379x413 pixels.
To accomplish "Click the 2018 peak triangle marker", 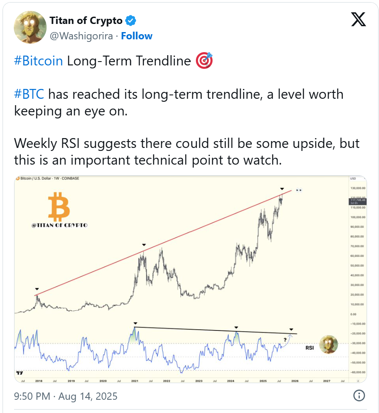I will [x=37, y=289].
